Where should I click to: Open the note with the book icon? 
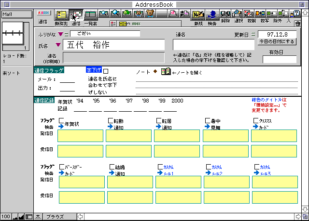click(x=166, y=71)
